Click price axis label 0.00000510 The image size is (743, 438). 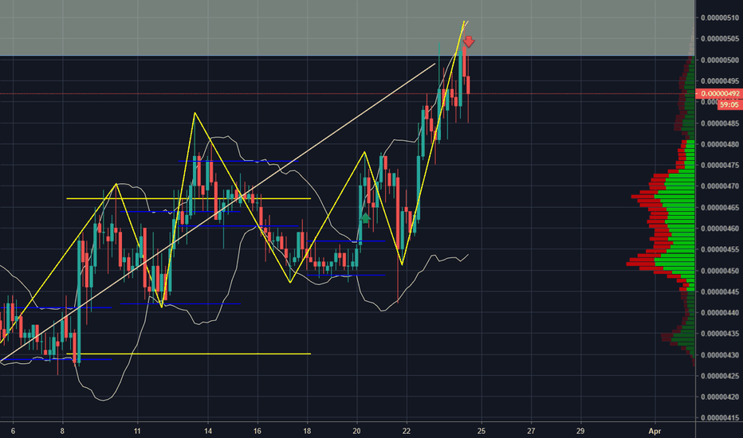click(720, 18)
